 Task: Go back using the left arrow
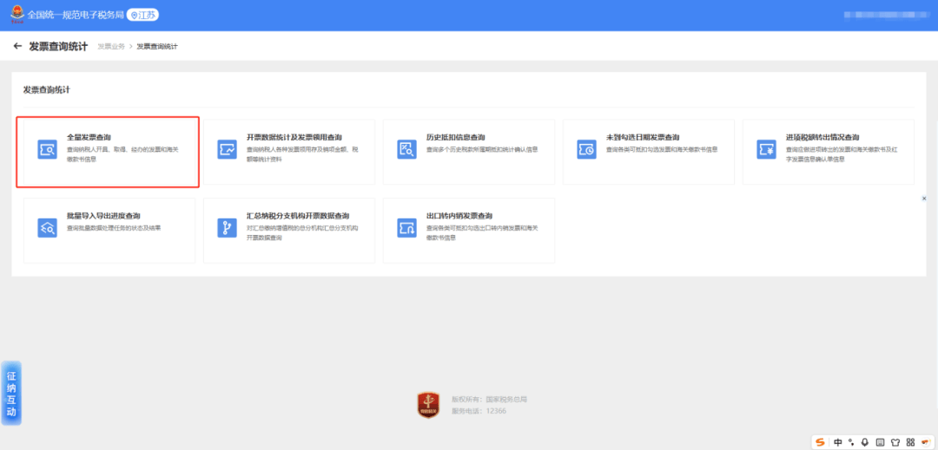pyautogui.click(x=17, y=46)
